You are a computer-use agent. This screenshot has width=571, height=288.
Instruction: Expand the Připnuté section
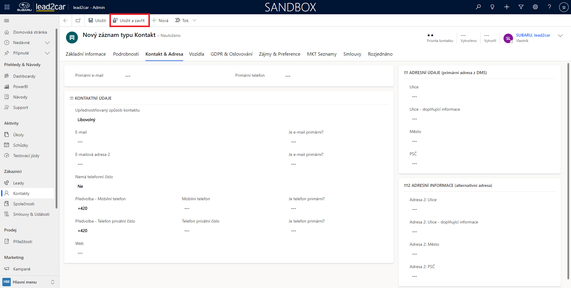pyautogui.click(x=47, y=53)
